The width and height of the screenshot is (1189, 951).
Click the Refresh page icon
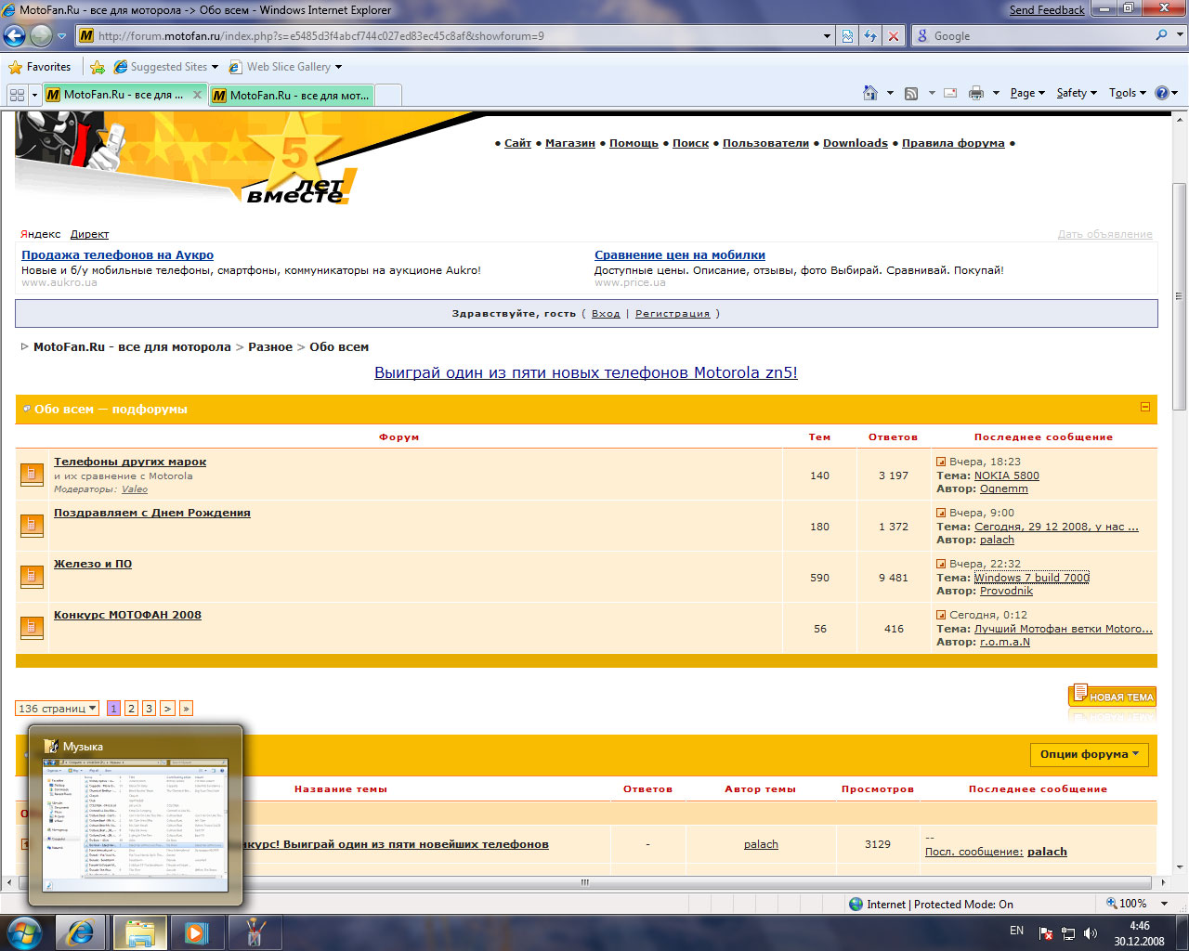870,35
